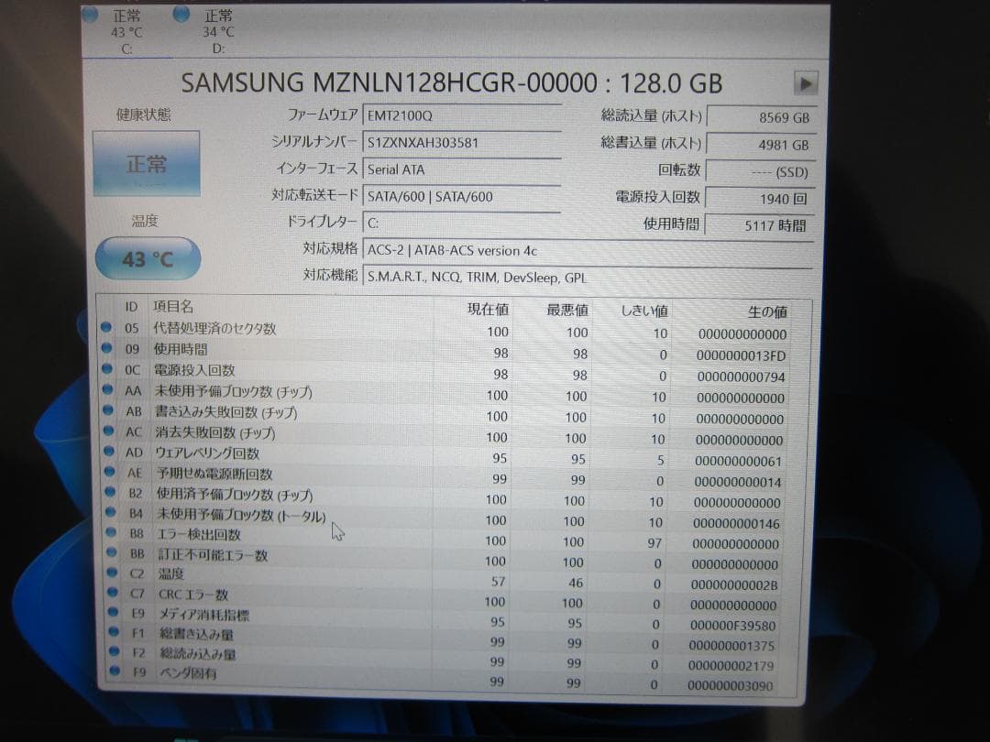Click status icon of row 05 代替処理済のセクタ数
This screenshot has width=990, height=742.
coord(106,327)
